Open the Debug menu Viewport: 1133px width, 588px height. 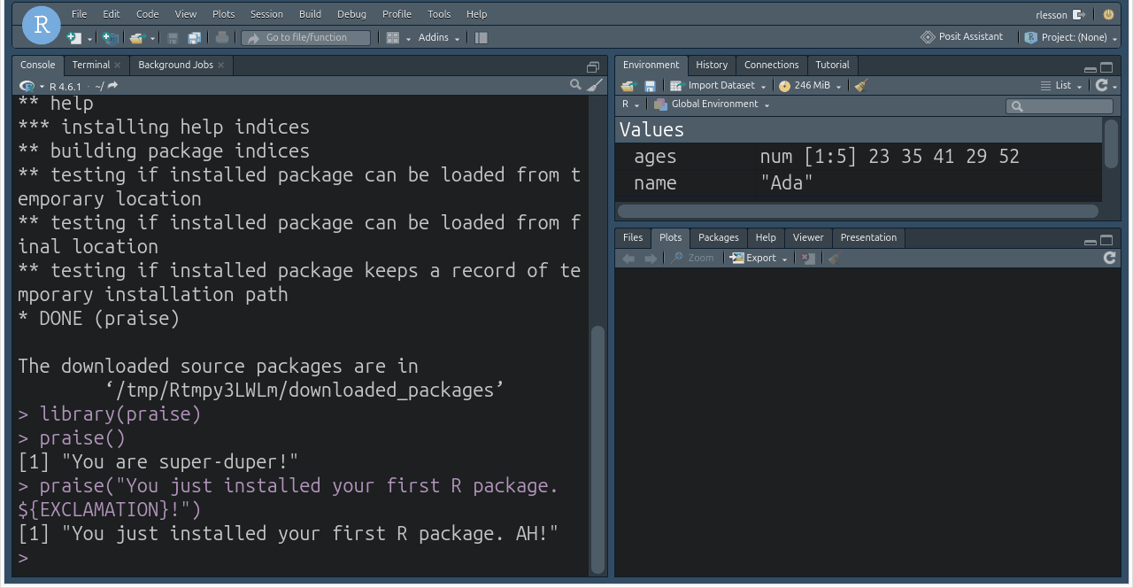[x=351, y=14]
